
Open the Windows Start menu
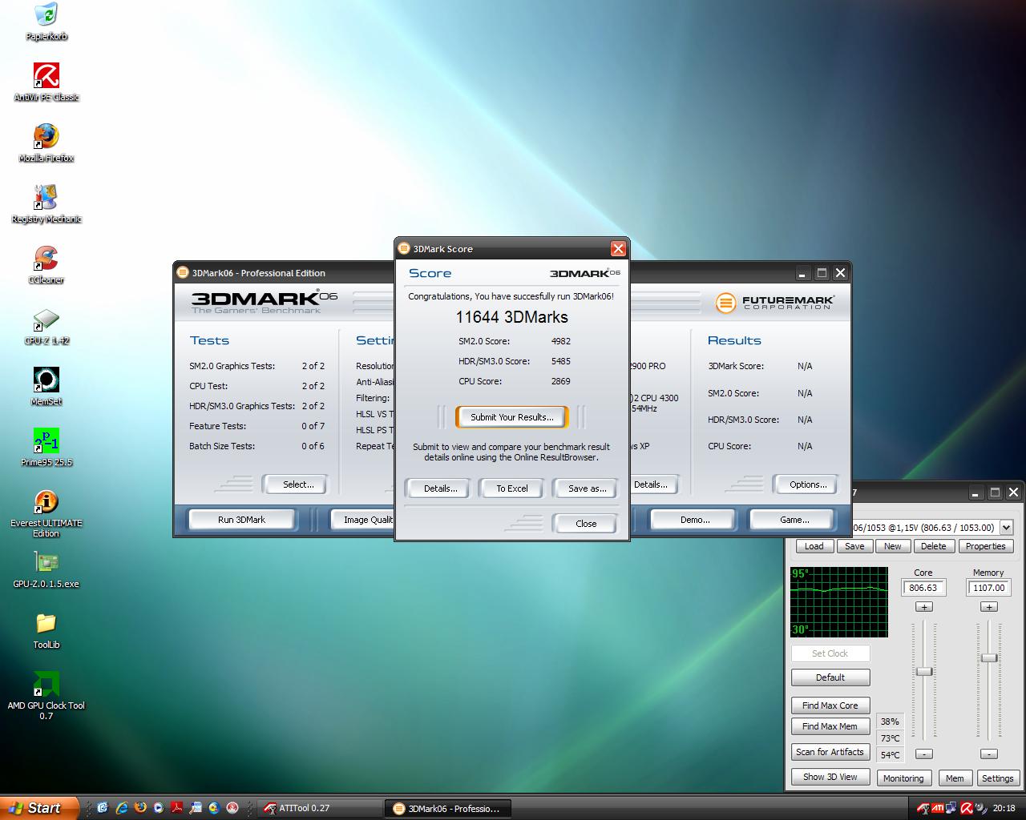[x=39, y=808]
